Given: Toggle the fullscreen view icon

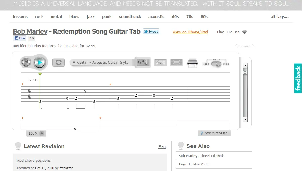Looking at the screenshot, I should pos(176,62).
